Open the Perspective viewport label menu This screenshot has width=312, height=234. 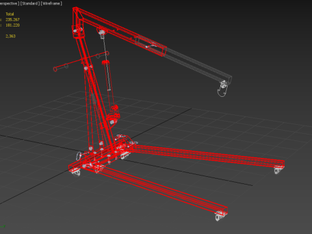pos(9,3)
